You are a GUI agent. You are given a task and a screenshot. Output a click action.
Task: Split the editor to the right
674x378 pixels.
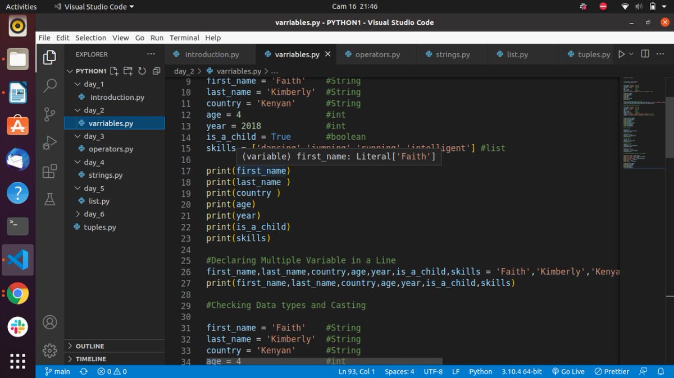click(x=645, y=54)
